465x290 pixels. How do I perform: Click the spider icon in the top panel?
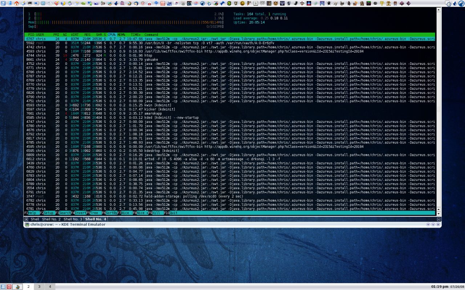329,3
